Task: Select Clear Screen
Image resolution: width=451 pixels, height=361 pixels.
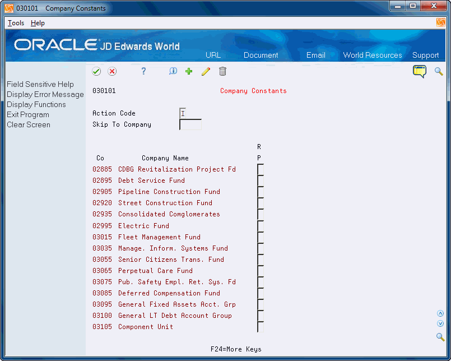Action: pos(29,124)
